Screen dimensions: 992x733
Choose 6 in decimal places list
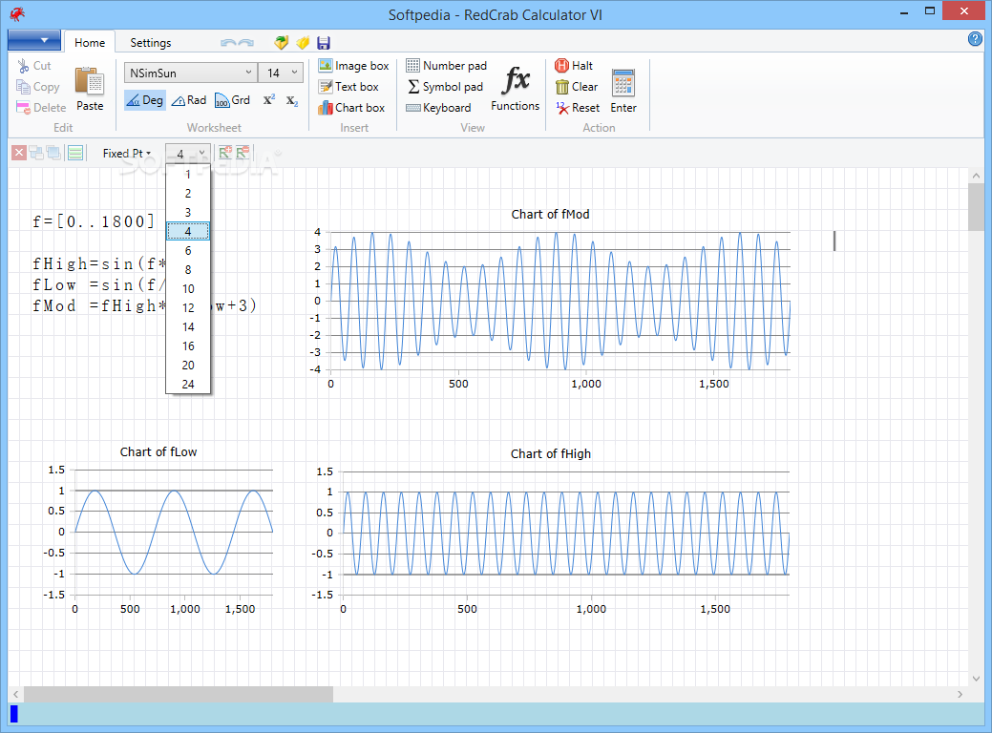point(188,250)
